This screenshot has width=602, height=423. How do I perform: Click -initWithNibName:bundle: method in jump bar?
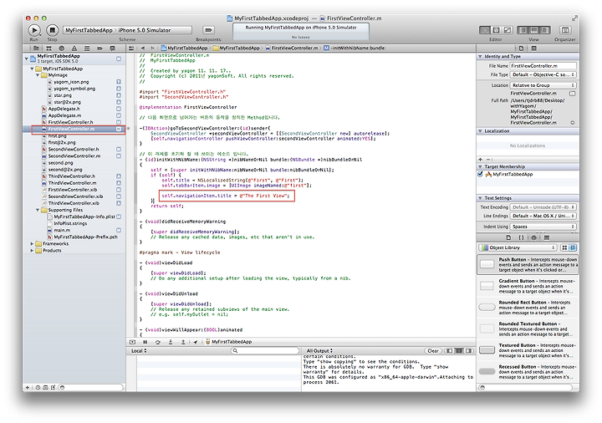(355, 48)
